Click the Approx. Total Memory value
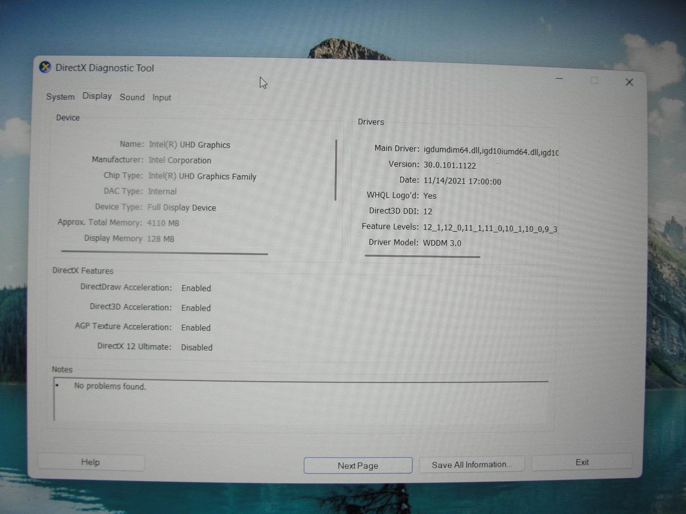Image resolution: width=686 pixels, height=514 pixels. point(162,223)
